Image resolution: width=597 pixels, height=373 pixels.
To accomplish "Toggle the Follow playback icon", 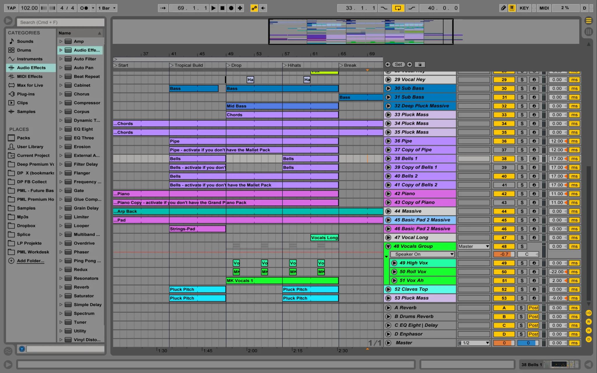I will coord(163,8).
